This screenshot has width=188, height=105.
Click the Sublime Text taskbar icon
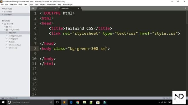click(x=64, y=102)
